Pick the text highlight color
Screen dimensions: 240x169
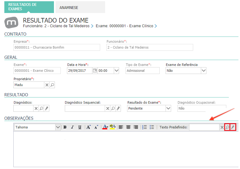(113, 127)
